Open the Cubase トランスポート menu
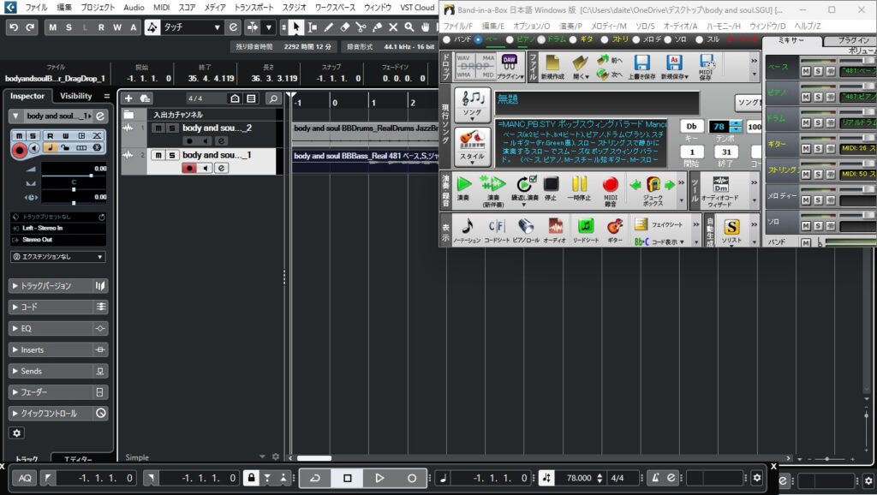Screen dimensions: 877x495 (x=254, y=7)
